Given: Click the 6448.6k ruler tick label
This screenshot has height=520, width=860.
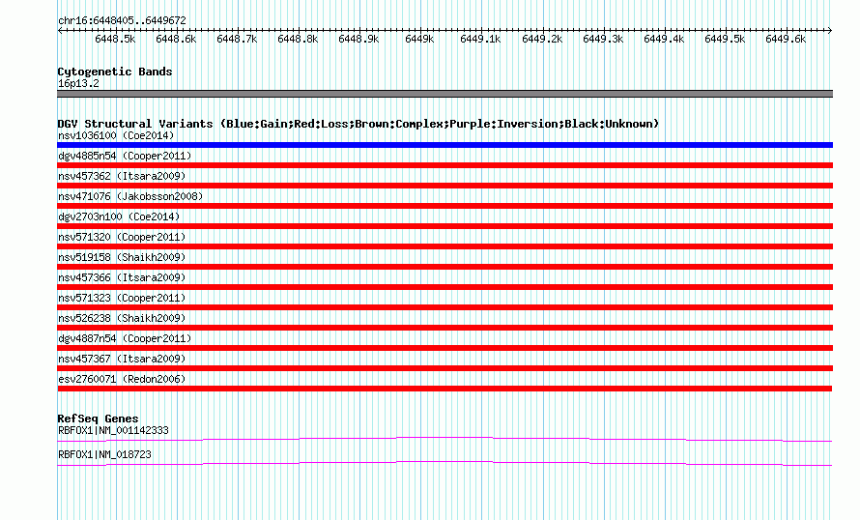Looking at the screenshot, I should [176, 40].
